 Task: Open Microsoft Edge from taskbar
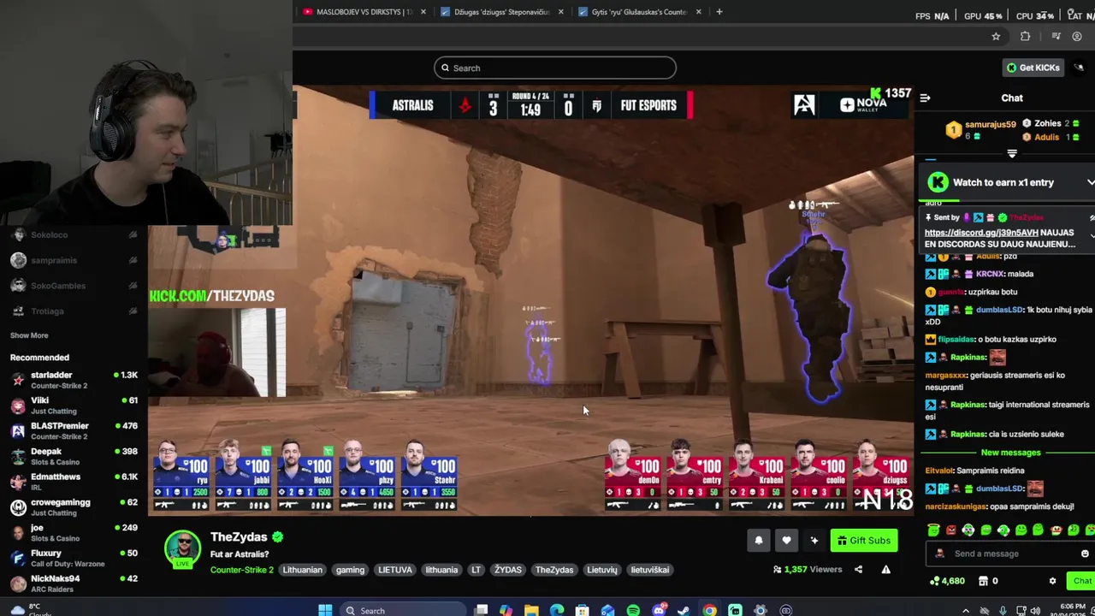pos(557,610)
